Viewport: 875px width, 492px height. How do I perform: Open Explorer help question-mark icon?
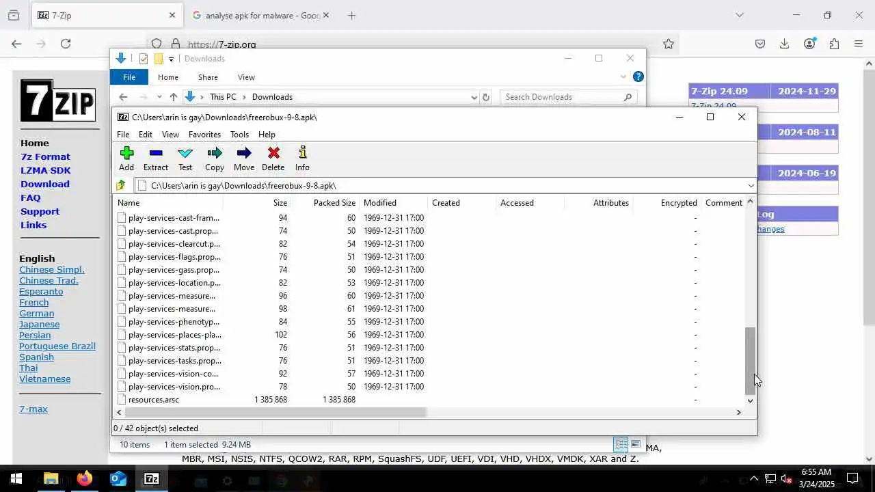[638, 77]
